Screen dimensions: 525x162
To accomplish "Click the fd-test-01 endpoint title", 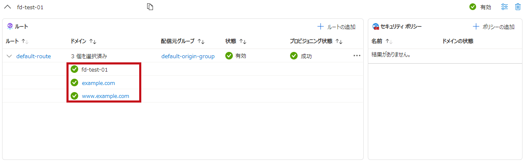I will tap(30, 7).
